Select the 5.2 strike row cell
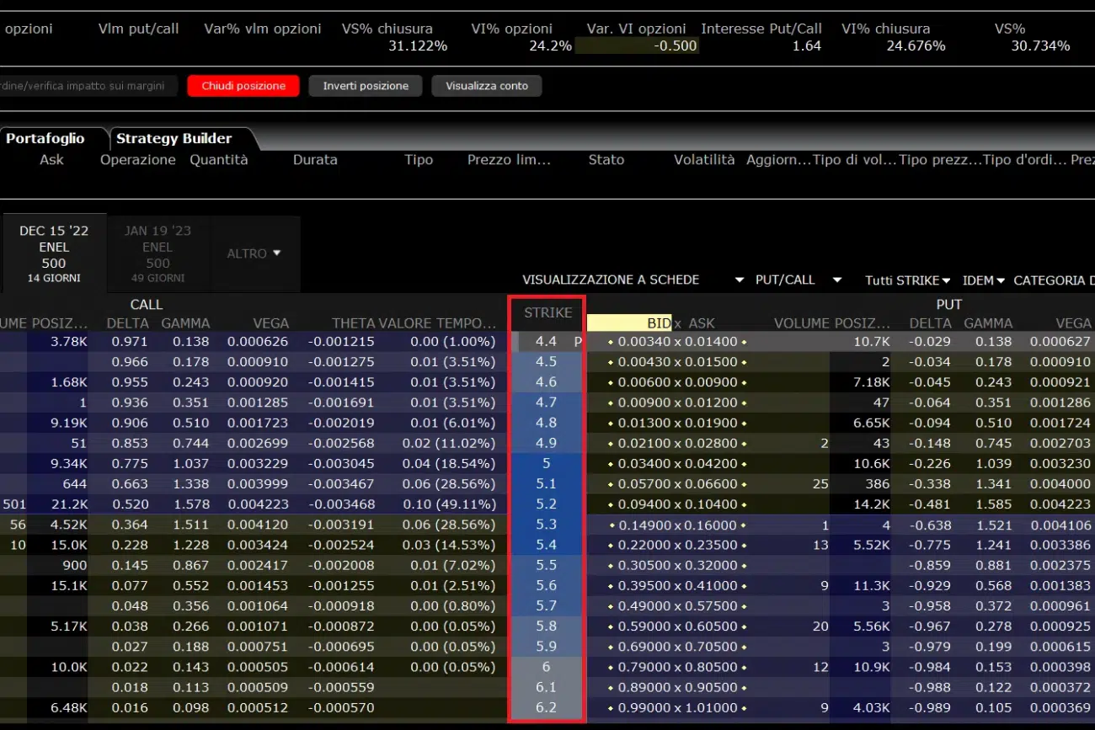 (x=546, y=504)
